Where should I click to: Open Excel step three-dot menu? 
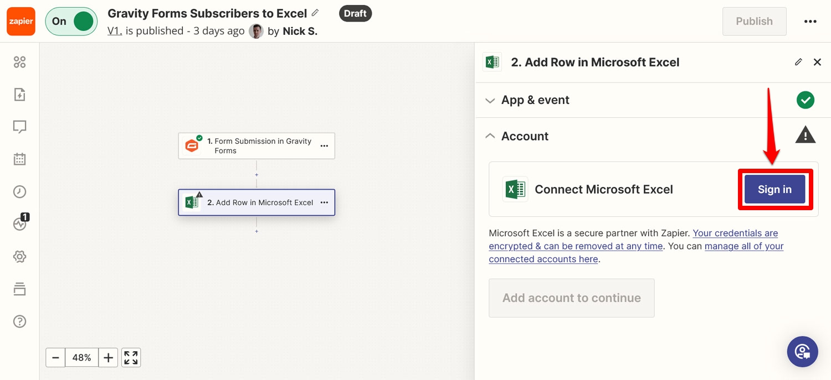point(324,202)
